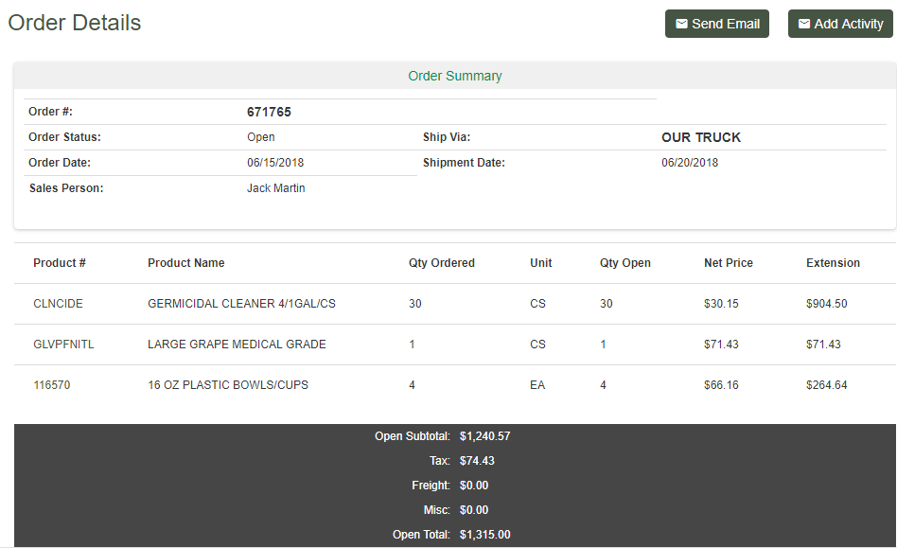
Task: Click the Qty Open column header
Action: tap(624, 263)
